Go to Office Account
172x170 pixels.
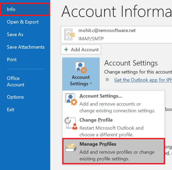[x=15, y=82]
